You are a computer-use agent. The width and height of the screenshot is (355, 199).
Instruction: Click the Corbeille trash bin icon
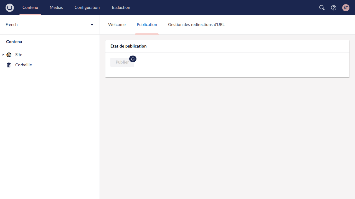point(9,65)
